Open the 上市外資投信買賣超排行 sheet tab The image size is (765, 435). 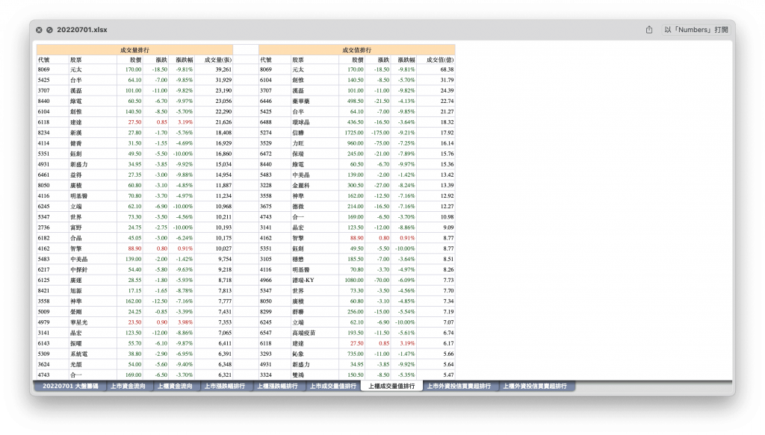[x=459, y=387]
